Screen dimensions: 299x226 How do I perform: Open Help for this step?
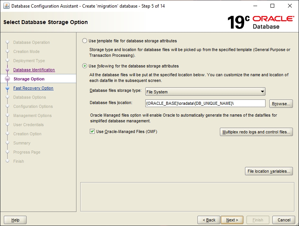click(15, 220)
